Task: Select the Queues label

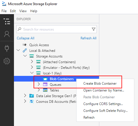Action: (55, 85)
